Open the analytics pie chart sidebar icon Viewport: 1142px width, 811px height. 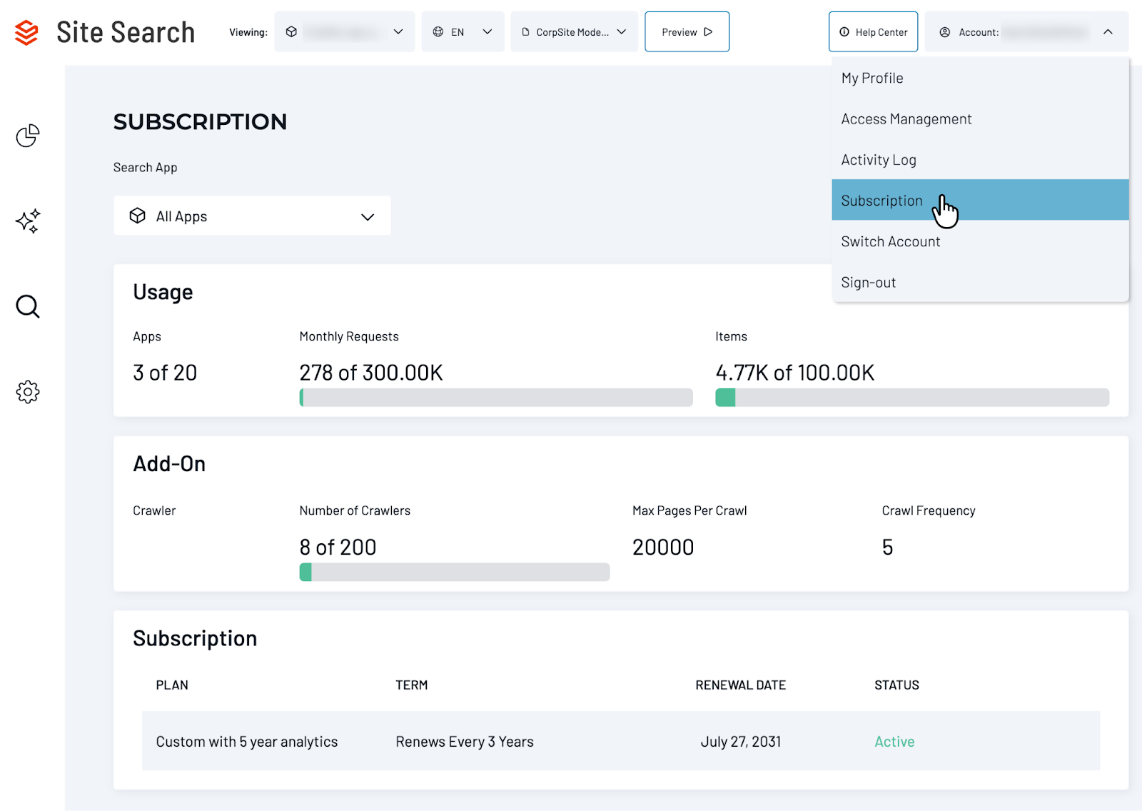(28, 136)
